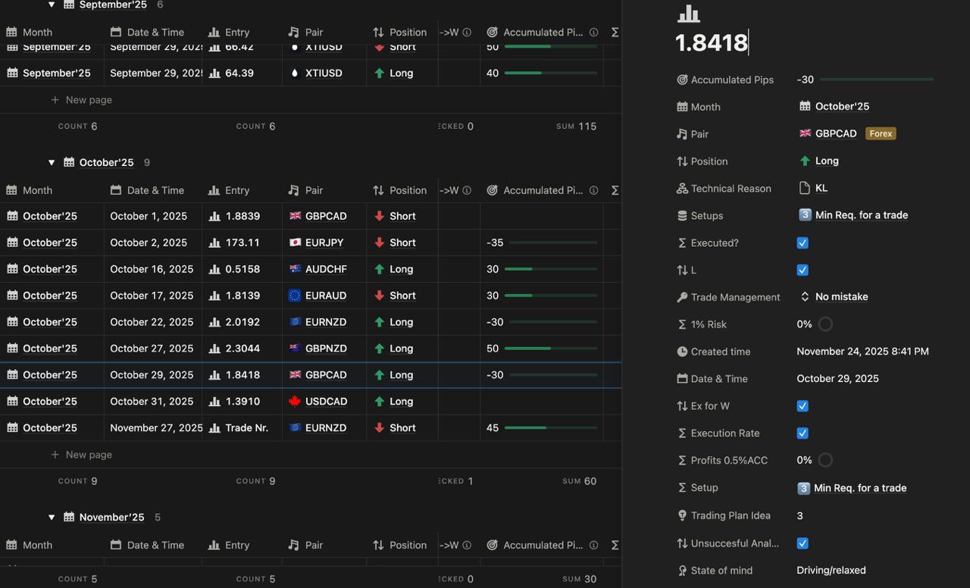Click the bar chart page icon above title
This screenshot has width=970, height=588.
tap(688, 14)
